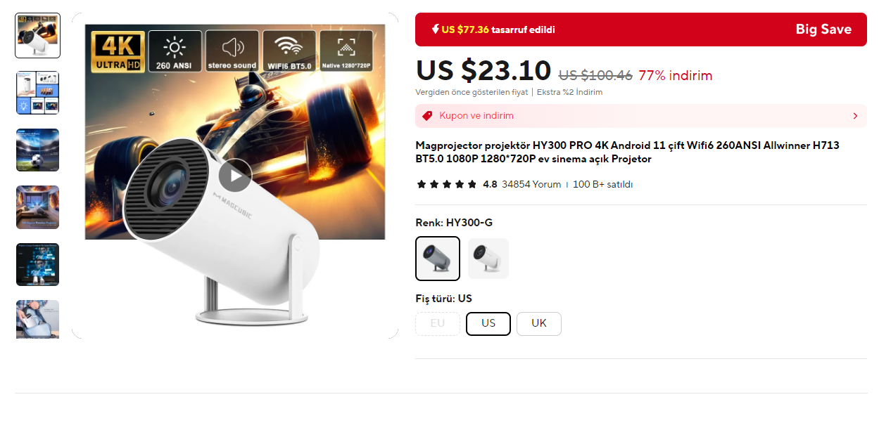Click the WiFi6 BT5.0 feature icon
This screenshot has height=423, width=879.
[289, 51]
